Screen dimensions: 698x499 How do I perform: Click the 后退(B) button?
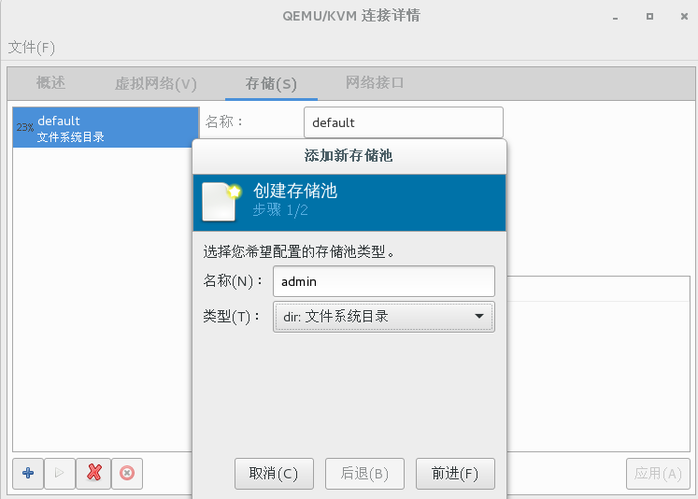[364, 474]
